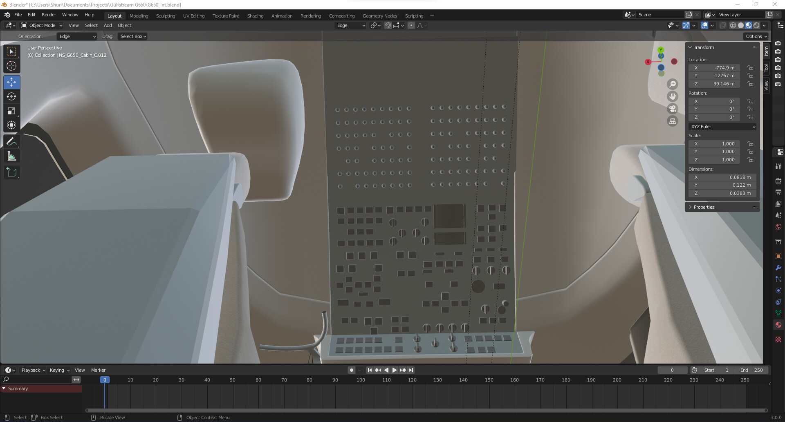The image size is (785, 422).
Task: Enable auto keying record button
Action: pyautogui.click(x=352, y=370)
